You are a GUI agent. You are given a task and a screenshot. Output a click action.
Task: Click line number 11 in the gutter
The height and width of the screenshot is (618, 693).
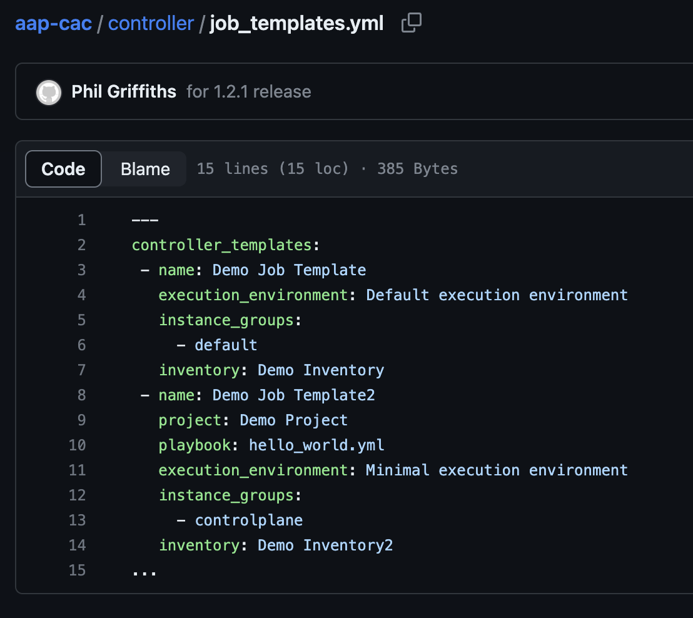click(x=78, y=470)
